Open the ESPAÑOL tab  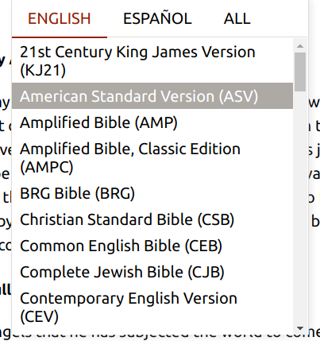157,18
